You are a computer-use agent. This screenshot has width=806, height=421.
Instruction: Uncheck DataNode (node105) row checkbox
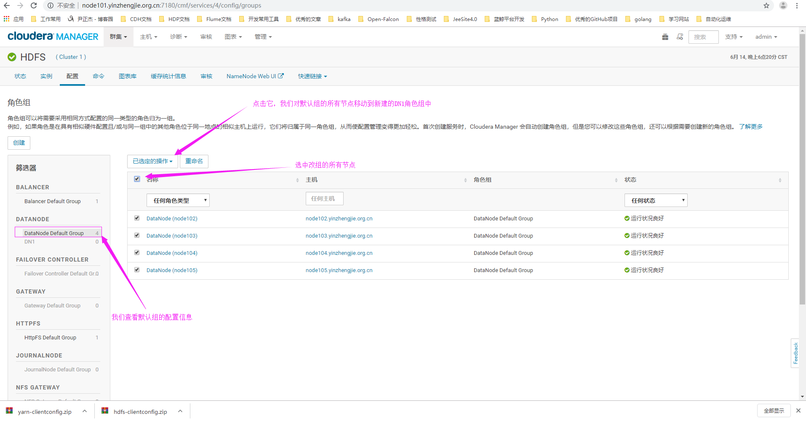(137, 270)
